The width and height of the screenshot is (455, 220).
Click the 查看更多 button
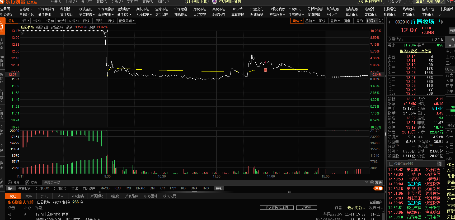click(x=376, y=202)
